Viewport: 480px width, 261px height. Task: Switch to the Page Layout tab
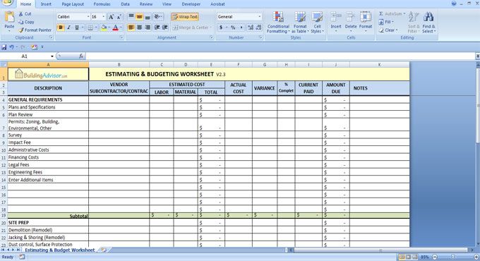click(x=73, y=4)
